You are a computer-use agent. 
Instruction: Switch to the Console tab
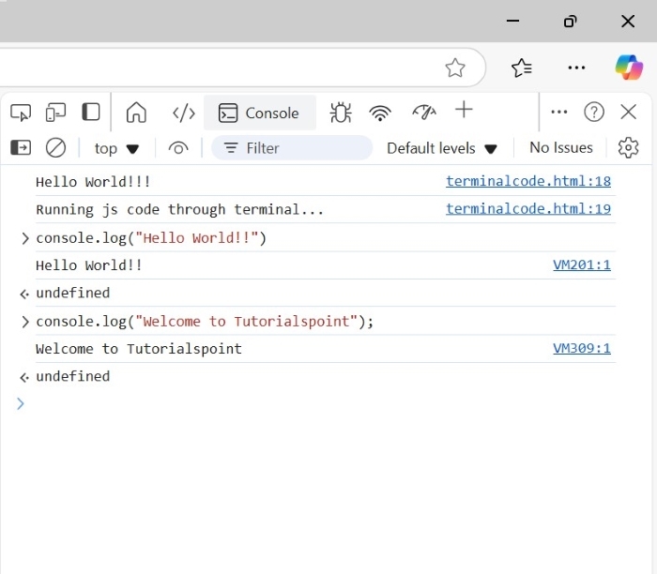click(x=259, y=113)
